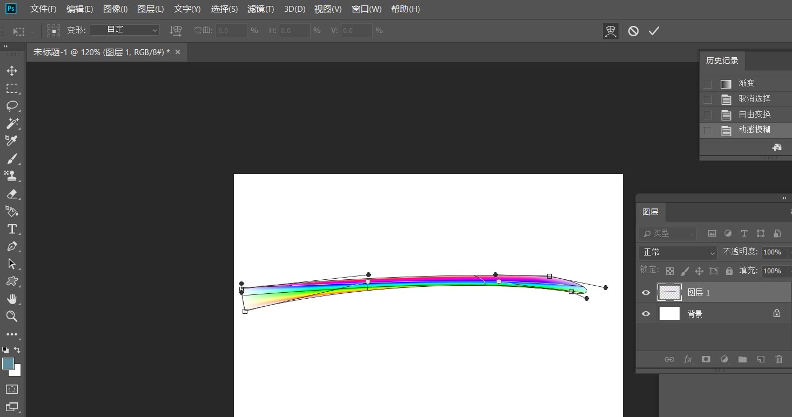The width and height of the screenshot is (792, 417).
Task: Open the extra tools ellipsis
Action: pos(12,334)
